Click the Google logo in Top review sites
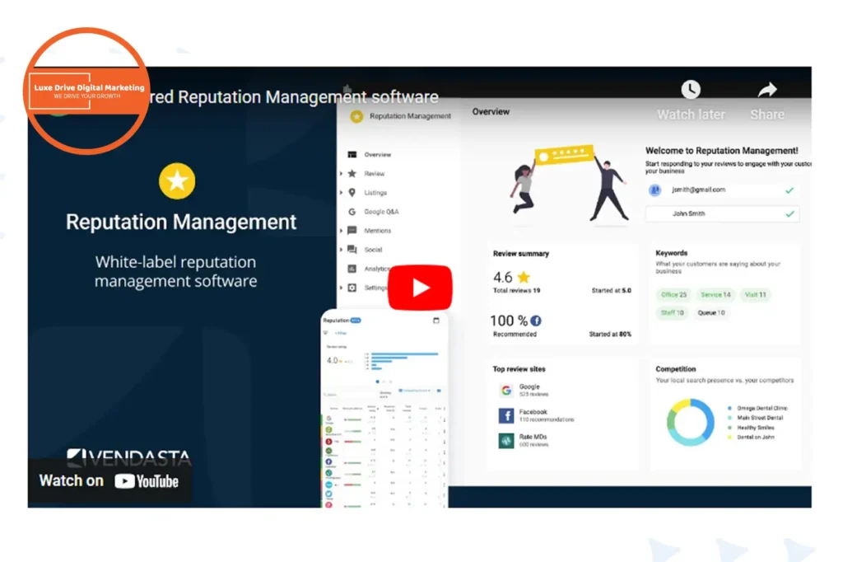The image size is (843, 562). coord(505,390)
